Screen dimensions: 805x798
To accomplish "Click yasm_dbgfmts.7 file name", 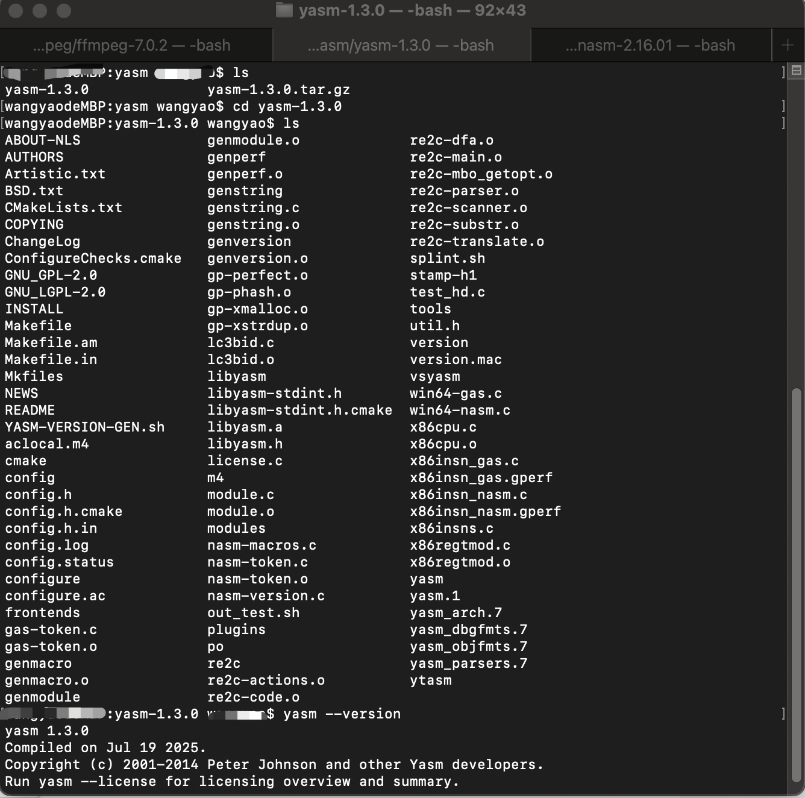I will point(469,629).
